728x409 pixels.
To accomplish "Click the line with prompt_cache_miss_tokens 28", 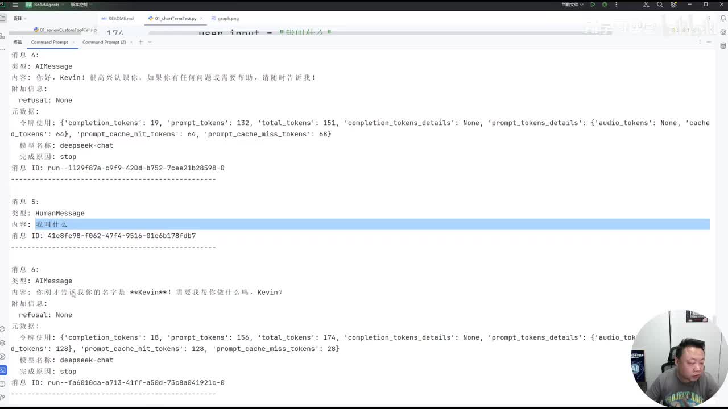I will pos(175,349).
